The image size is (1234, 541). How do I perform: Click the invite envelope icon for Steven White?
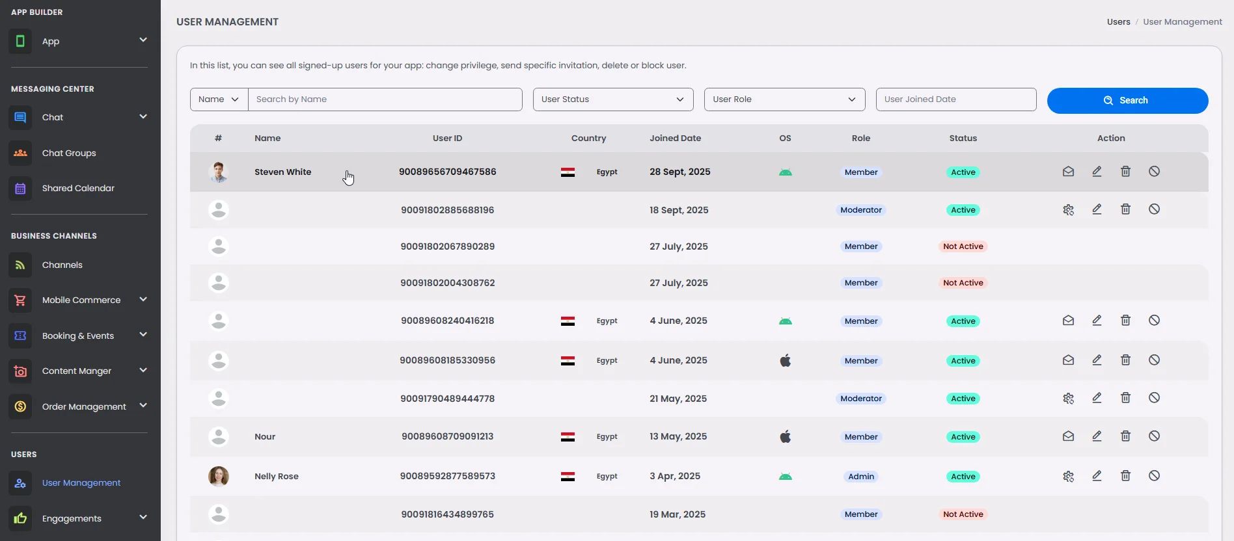(1068, 172)
